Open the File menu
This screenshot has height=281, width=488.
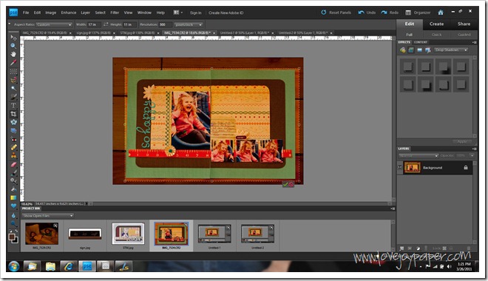point(26,13)
